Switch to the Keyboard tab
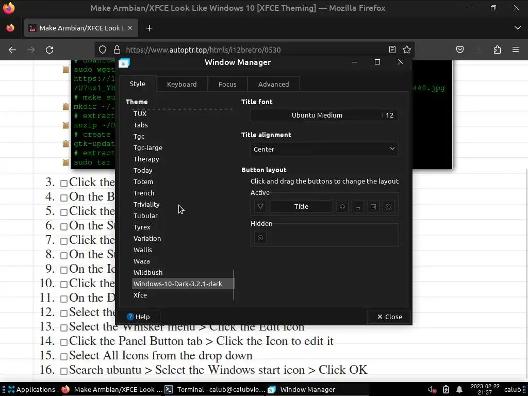The image size is (528, 396). [x=182, y=84]
